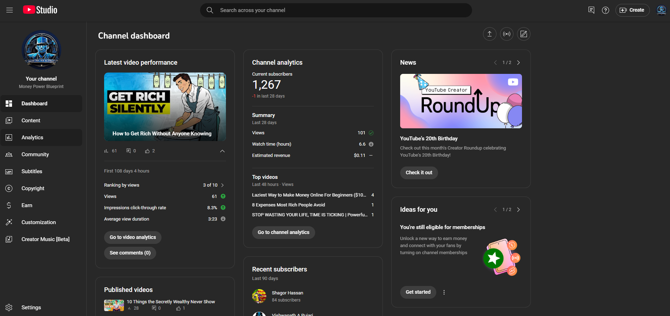
Task: Click the views bar chart icon under latest video
Action: (x=106, y=151)
